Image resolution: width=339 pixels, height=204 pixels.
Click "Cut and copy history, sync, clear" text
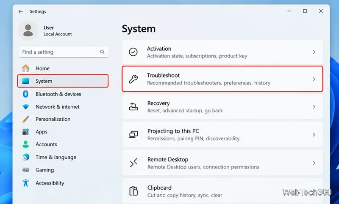click(x=185, y=195)
